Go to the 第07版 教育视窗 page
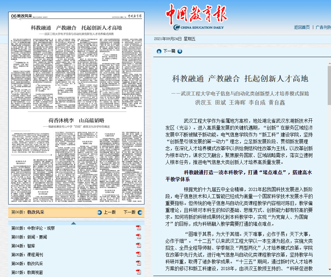 (x=28, y=272)
